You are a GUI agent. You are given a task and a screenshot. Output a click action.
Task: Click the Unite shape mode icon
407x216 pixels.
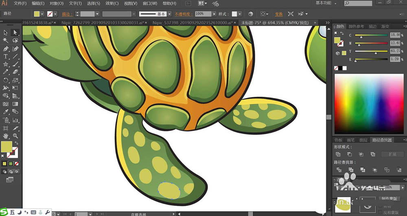338,155
